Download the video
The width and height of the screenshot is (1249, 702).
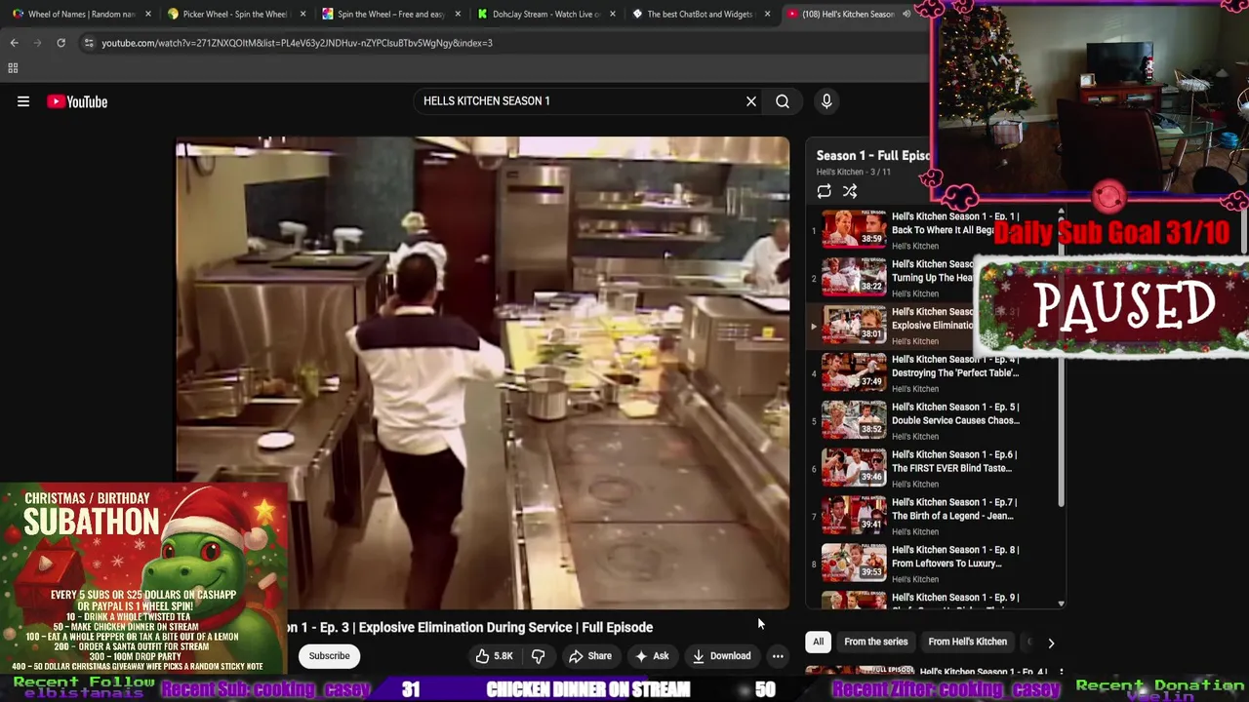coord(721,656)
